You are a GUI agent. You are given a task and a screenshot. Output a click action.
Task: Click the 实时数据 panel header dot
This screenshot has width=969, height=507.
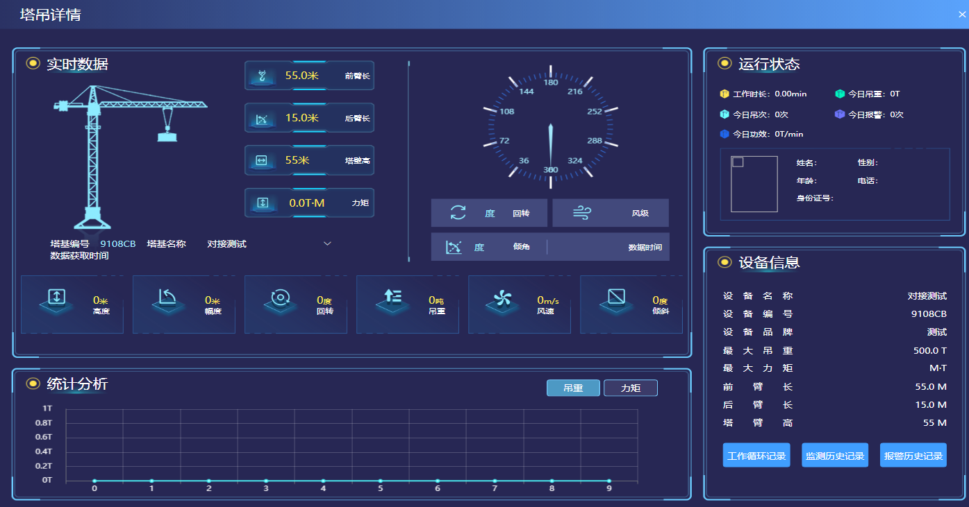[x=33, y=63]
